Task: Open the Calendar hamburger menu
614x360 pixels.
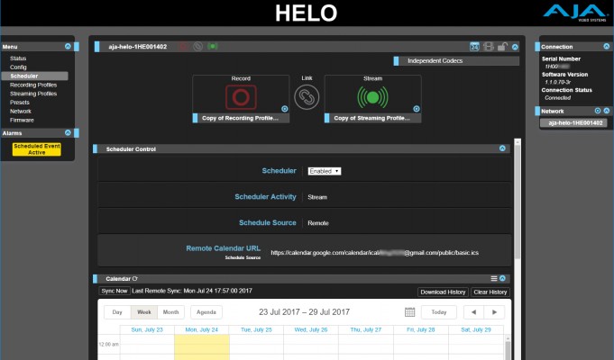Action: (x=494, y=278)
